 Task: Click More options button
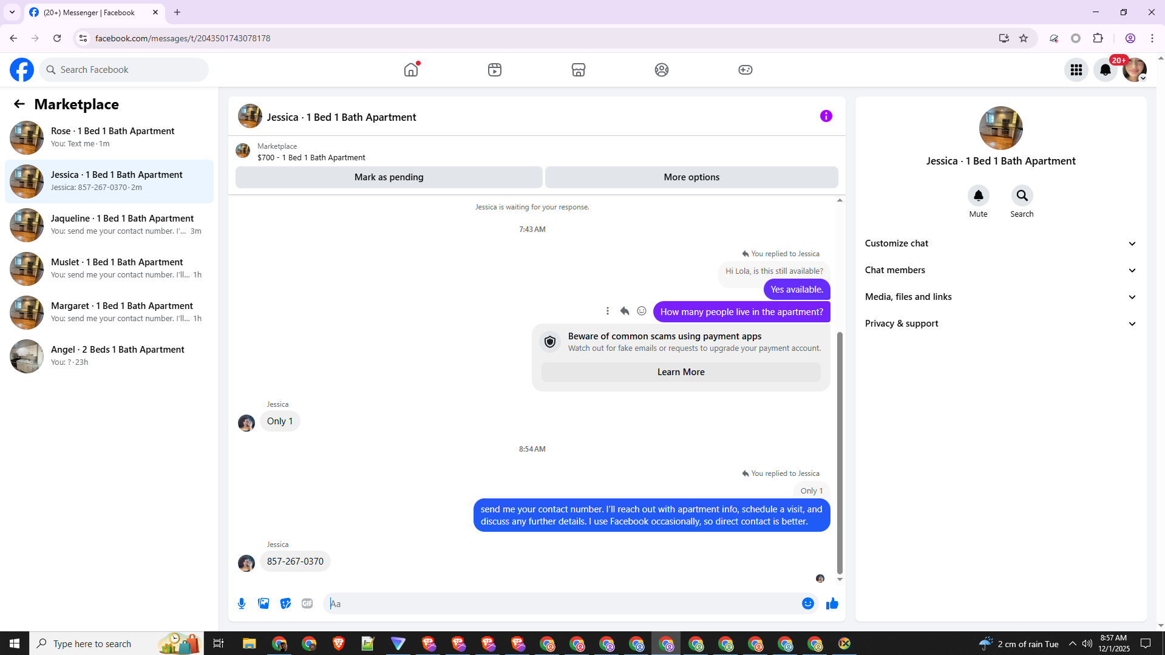691,177
